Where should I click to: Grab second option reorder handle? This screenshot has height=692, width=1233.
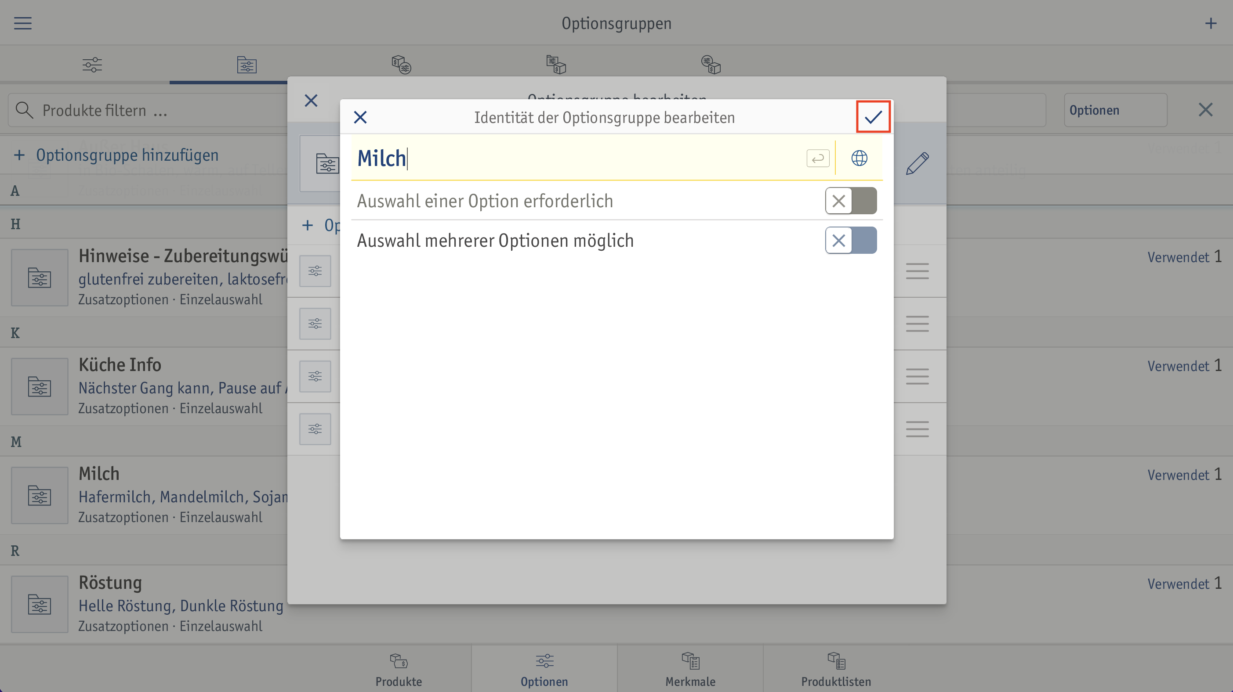(x=917, y=324)
